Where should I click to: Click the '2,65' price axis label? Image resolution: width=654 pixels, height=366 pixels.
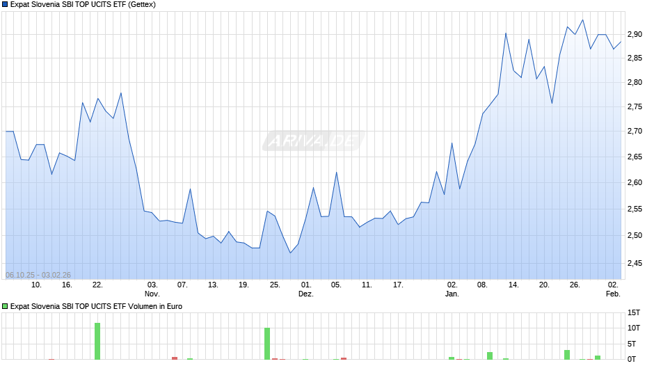click(x=635, y=157)
